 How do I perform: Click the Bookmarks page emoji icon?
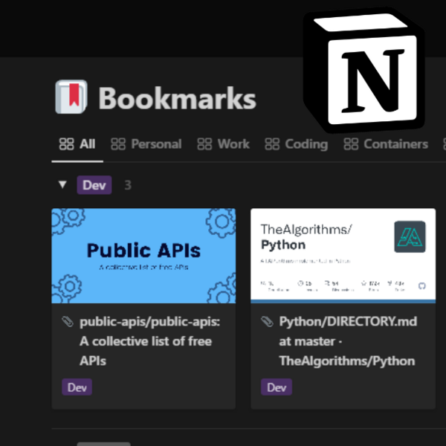tap(71, 97)
